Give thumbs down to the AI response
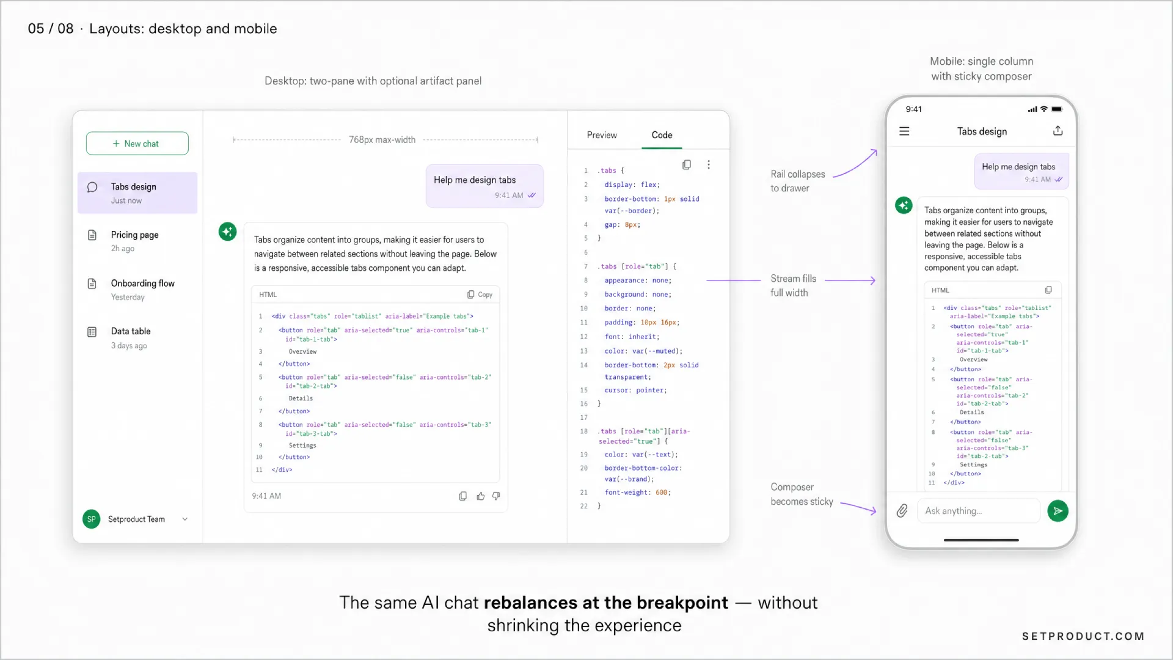This screenshot has width=1173, height=660. tap(496, 496)
